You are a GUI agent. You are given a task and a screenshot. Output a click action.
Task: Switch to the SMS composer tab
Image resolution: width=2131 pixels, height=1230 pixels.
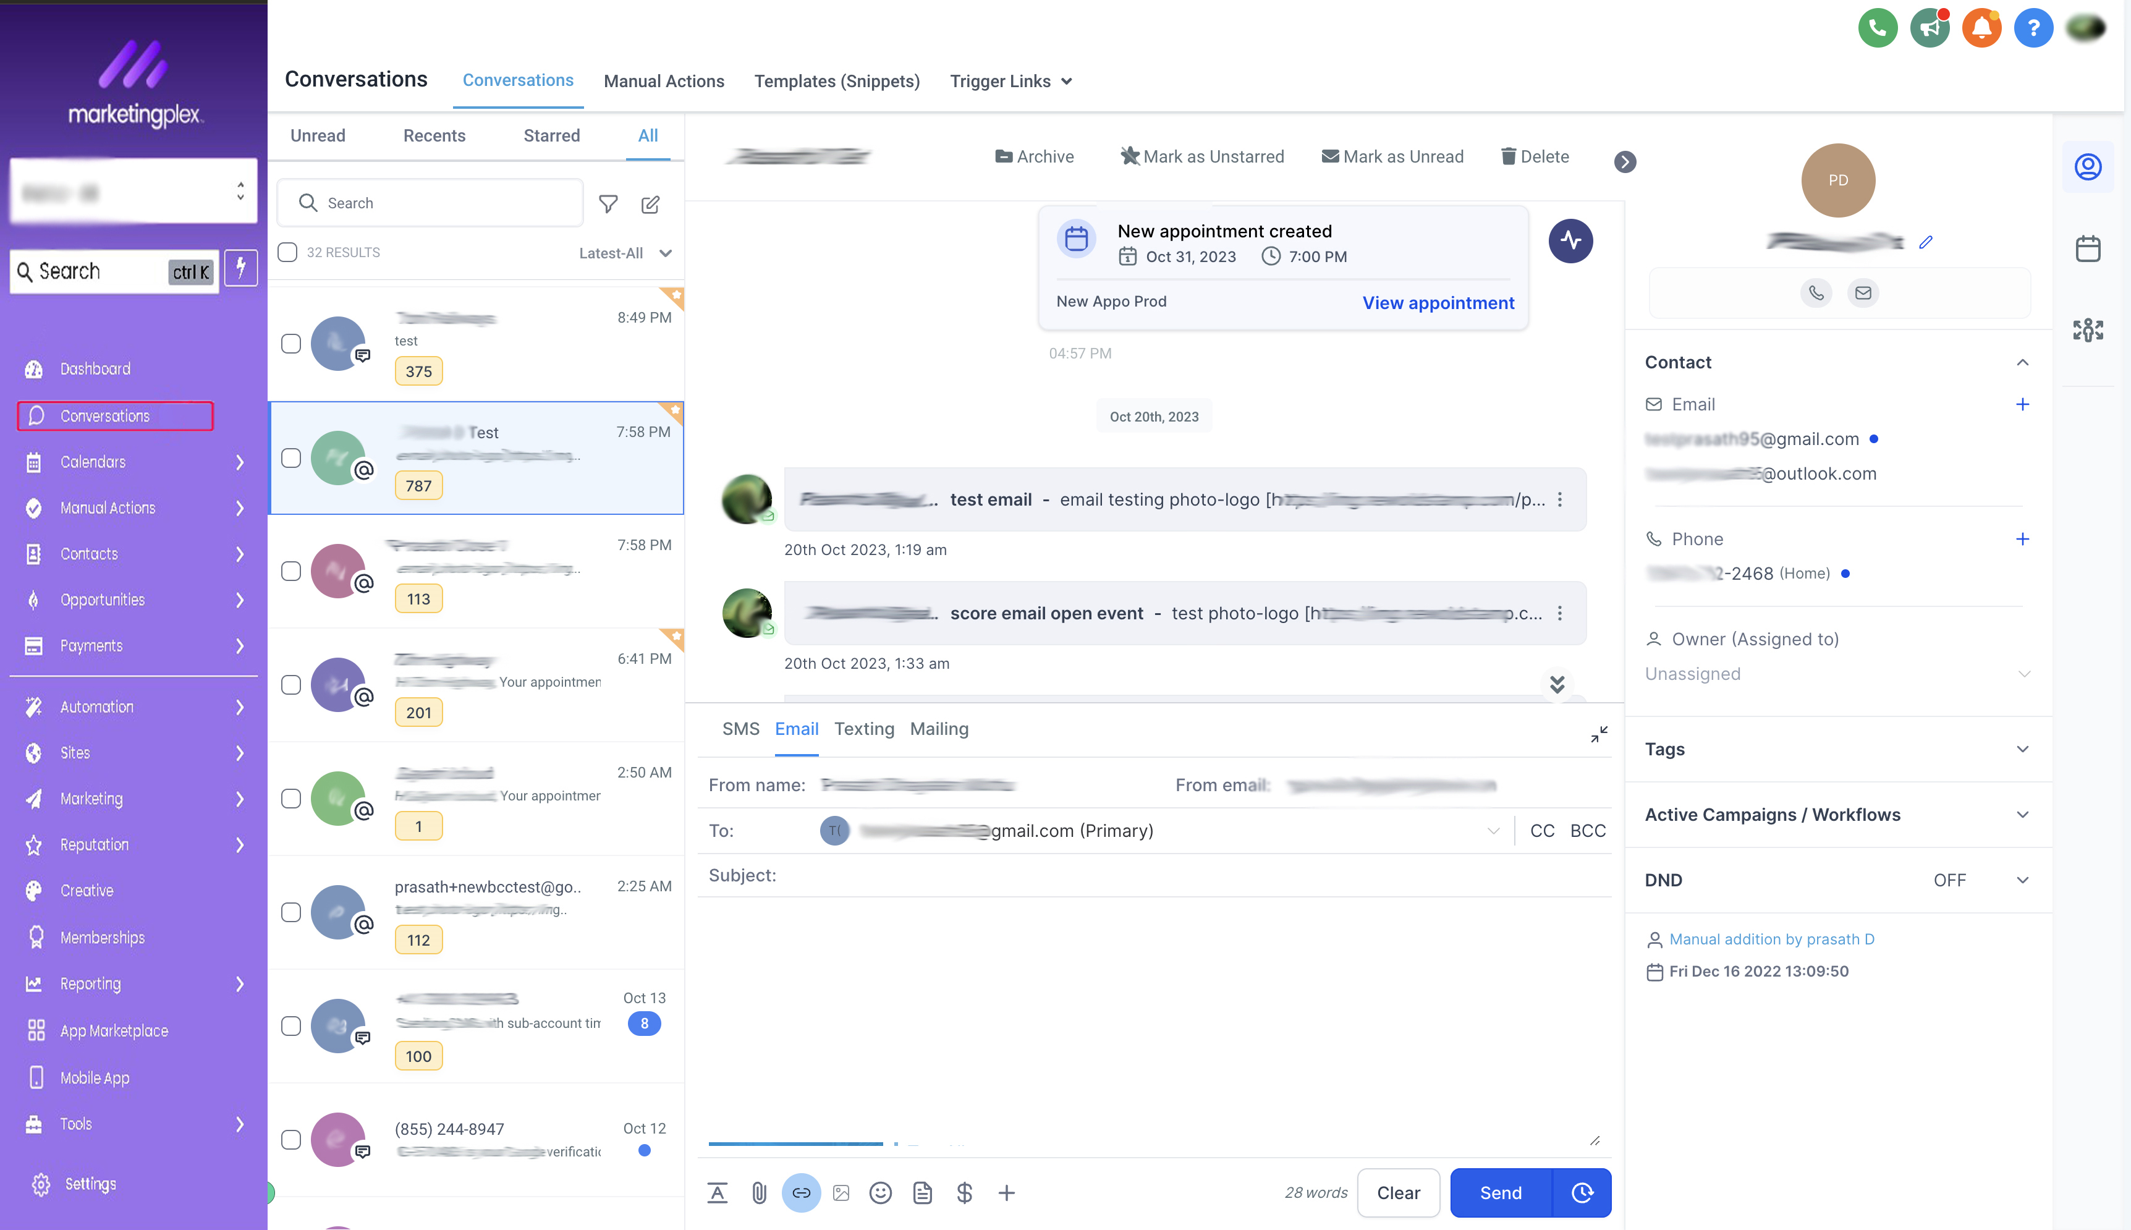[x=740, y=729]
